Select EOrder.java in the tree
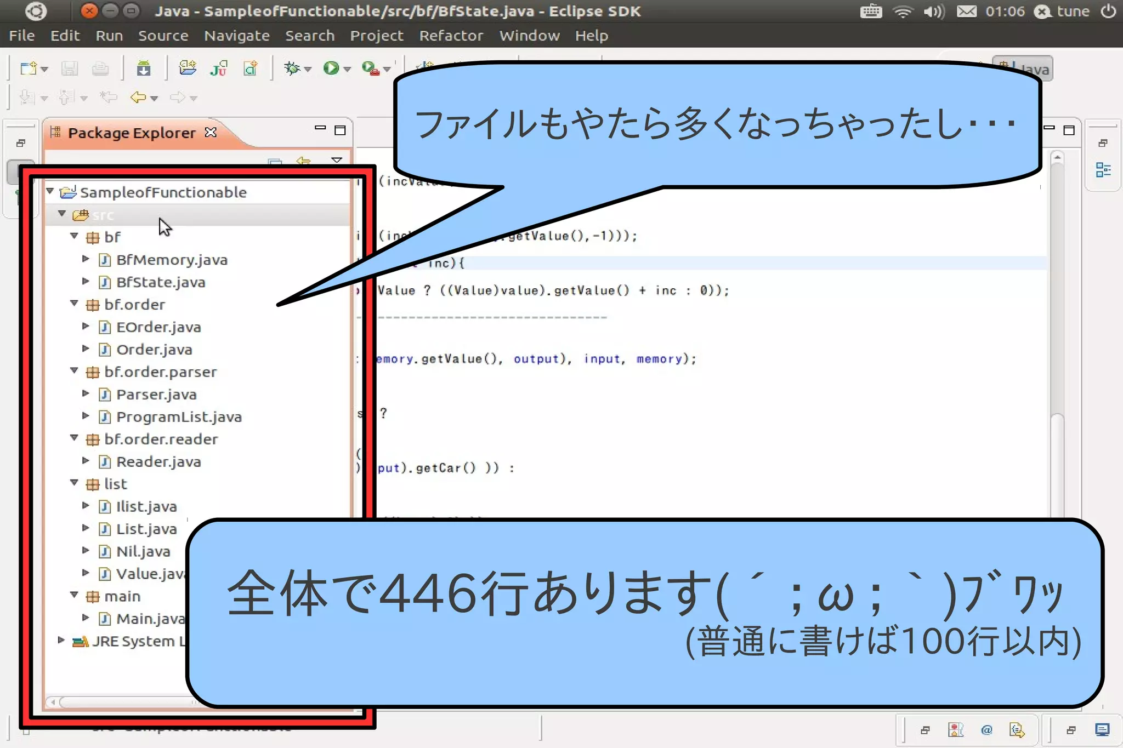The image size is (1123, 748). coord(158,327)
